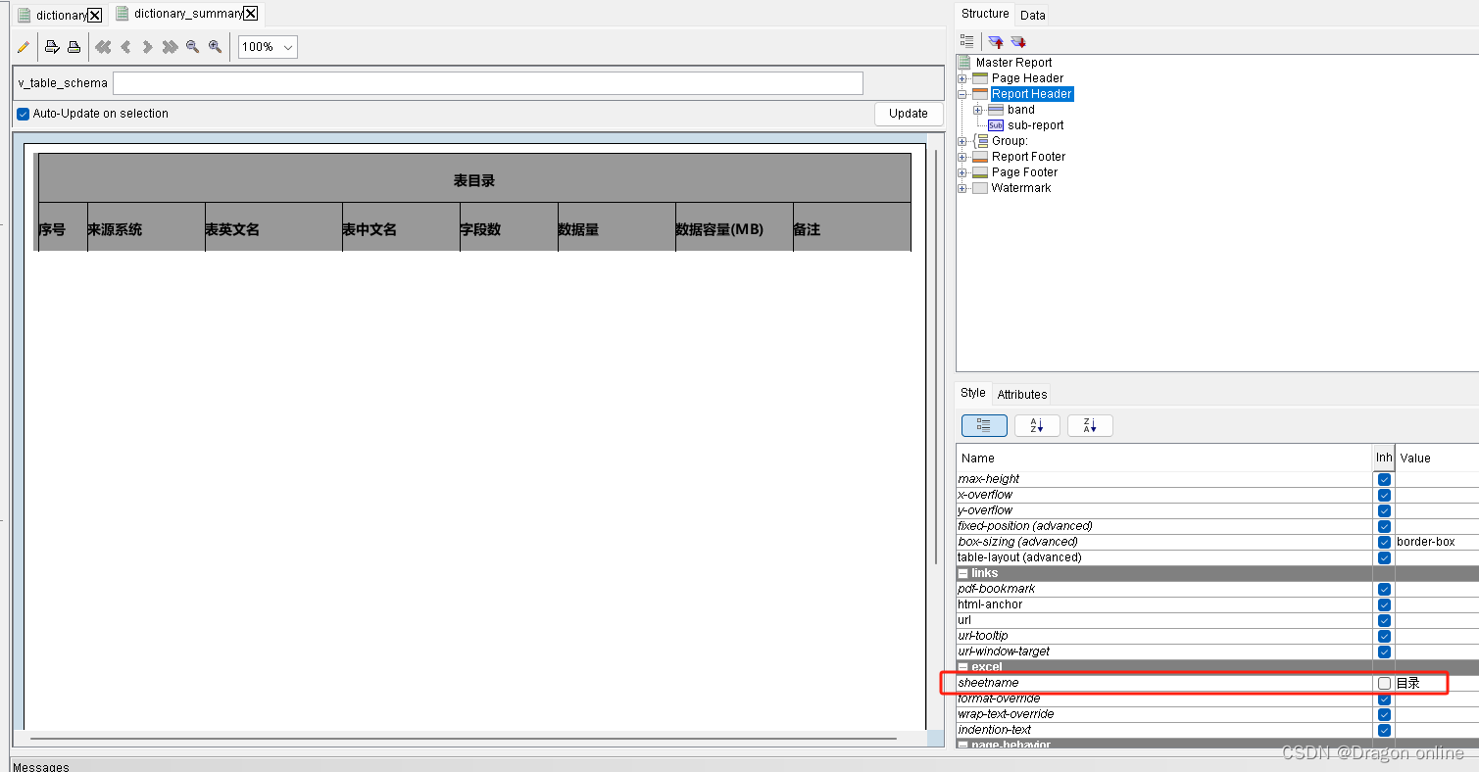The image size is (1479, 772).
Task: Toggle inherit checkbox for max-height
Action: click(x=1384, y=479)
